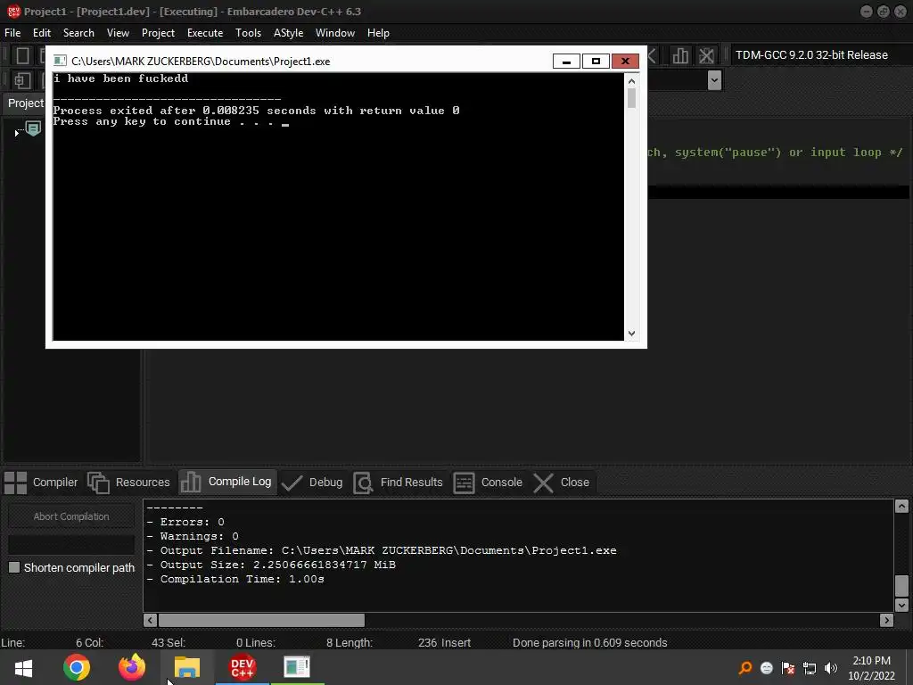The height and width of the screenshot is (685, 913).
Task: Launch Firefox from the taskbar
Action: point(132,667)
